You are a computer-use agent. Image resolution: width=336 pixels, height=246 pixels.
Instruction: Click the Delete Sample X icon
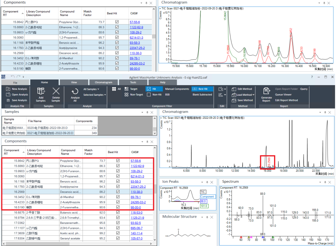click(x=56, y=91)
